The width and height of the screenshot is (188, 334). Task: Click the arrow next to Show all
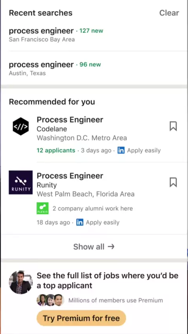point(111,247)
